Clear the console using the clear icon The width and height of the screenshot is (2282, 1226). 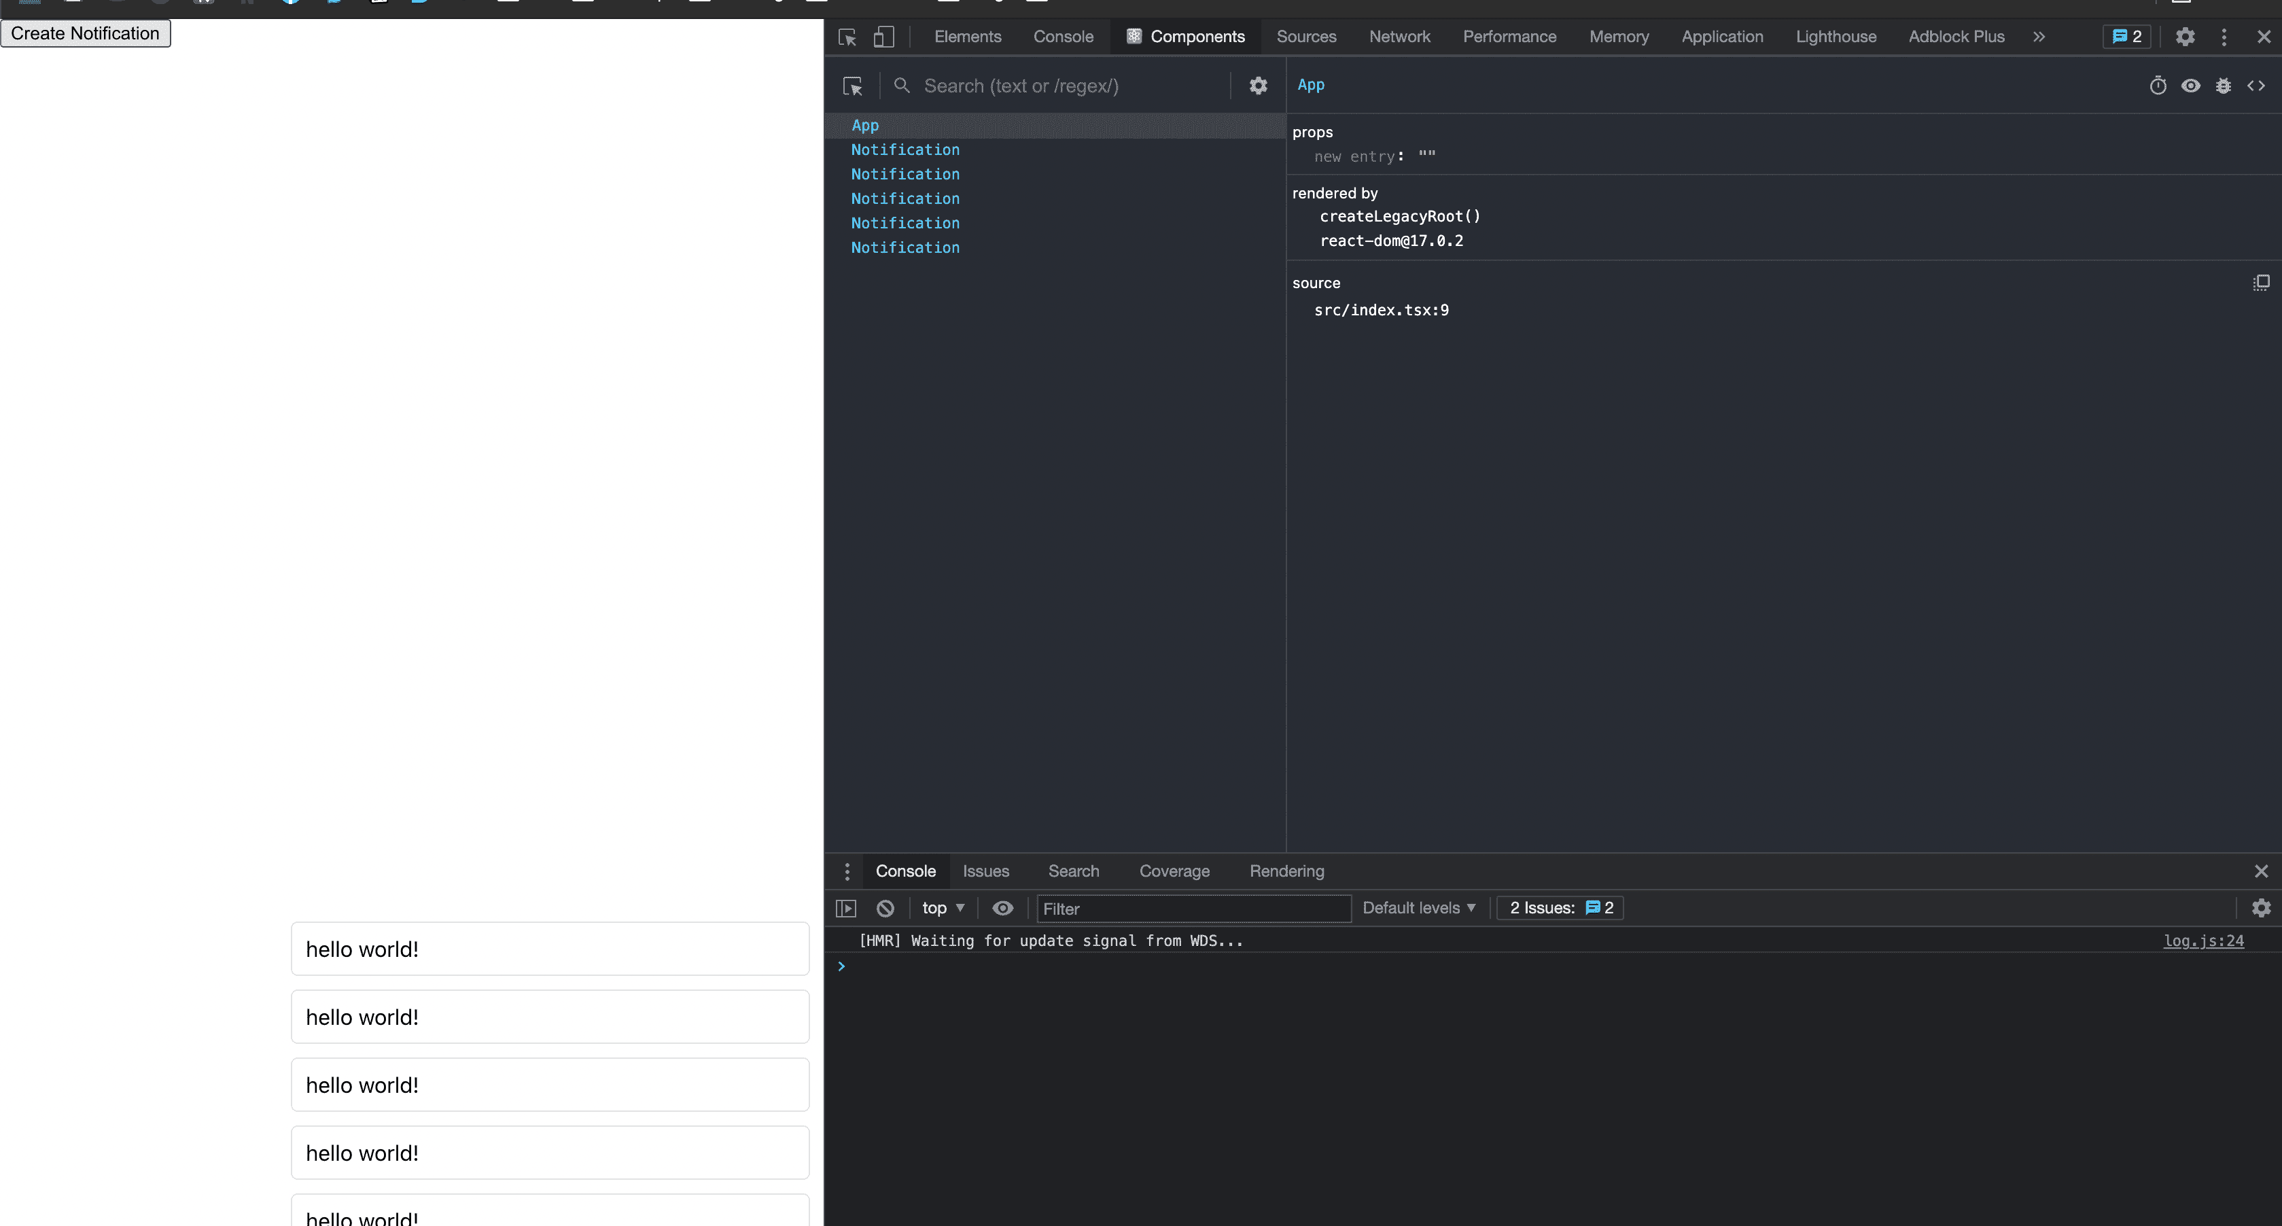tap(885, 908)
